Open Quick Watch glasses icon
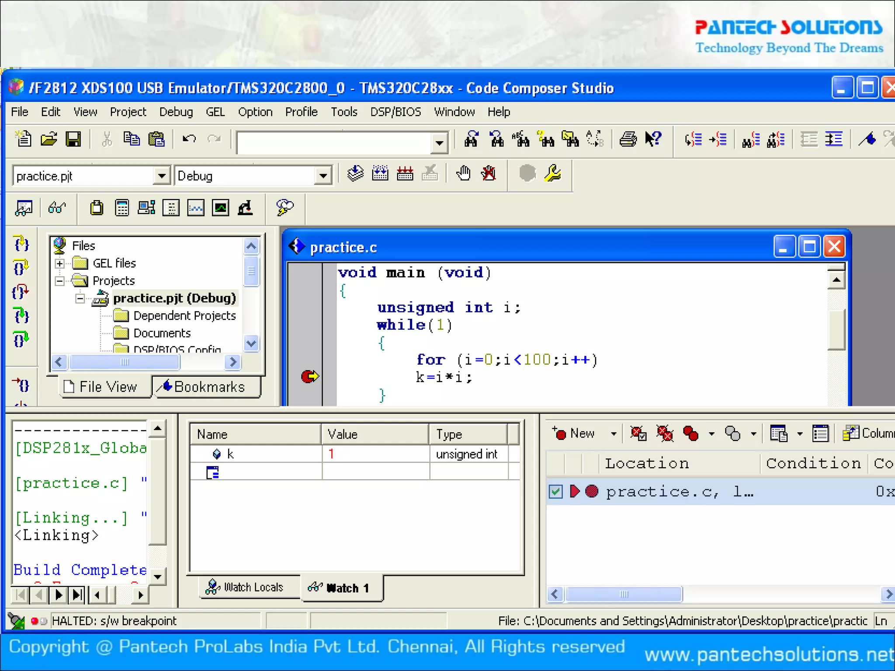This screenshot has width=895, height=671. [57, 208]
